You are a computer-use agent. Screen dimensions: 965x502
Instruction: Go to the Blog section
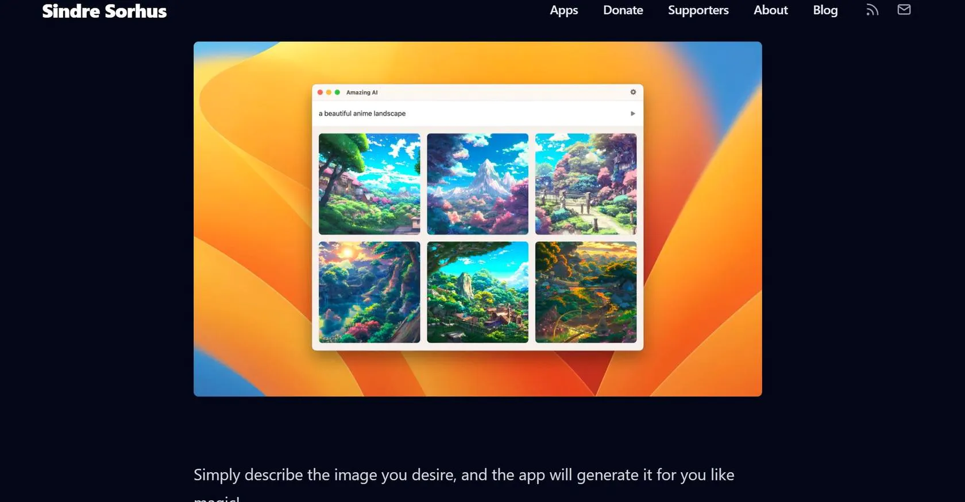pos(825,10)
